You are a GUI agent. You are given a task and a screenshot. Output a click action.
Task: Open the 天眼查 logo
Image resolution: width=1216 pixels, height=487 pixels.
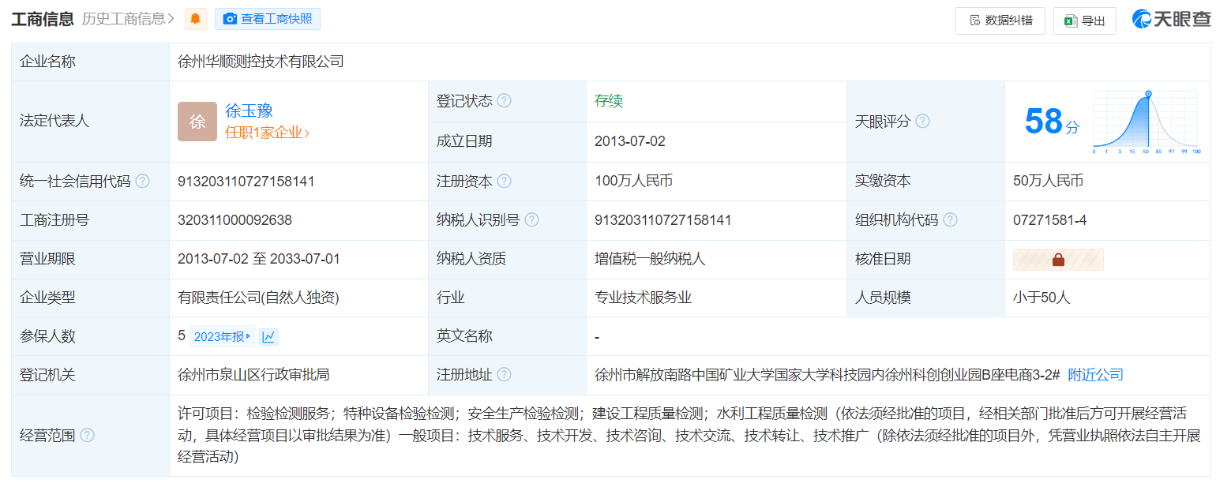tap(1170, 20)
